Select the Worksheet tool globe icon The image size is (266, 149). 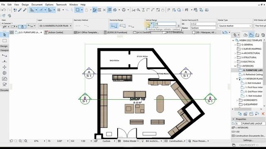pyautogui.click(x=5, y=73)
